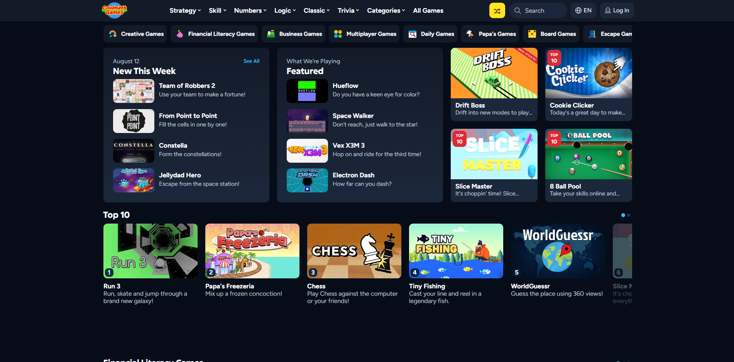This screenshot has width=734, height=362.
Task: Open the All Games page
Action: (x=428, y=10)
